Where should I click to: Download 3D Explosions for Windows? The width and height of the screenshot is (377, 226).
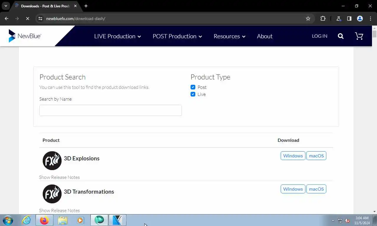(x=293, y=156)
